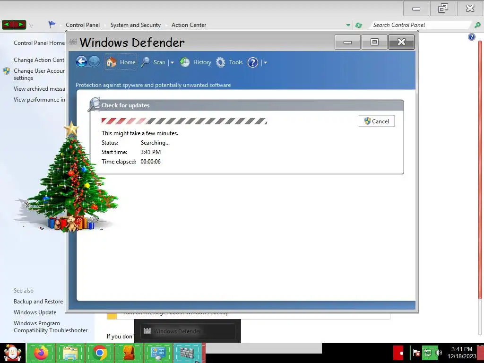Click the update check progress bar
484x363 pixels.
(x=184, y=121)
